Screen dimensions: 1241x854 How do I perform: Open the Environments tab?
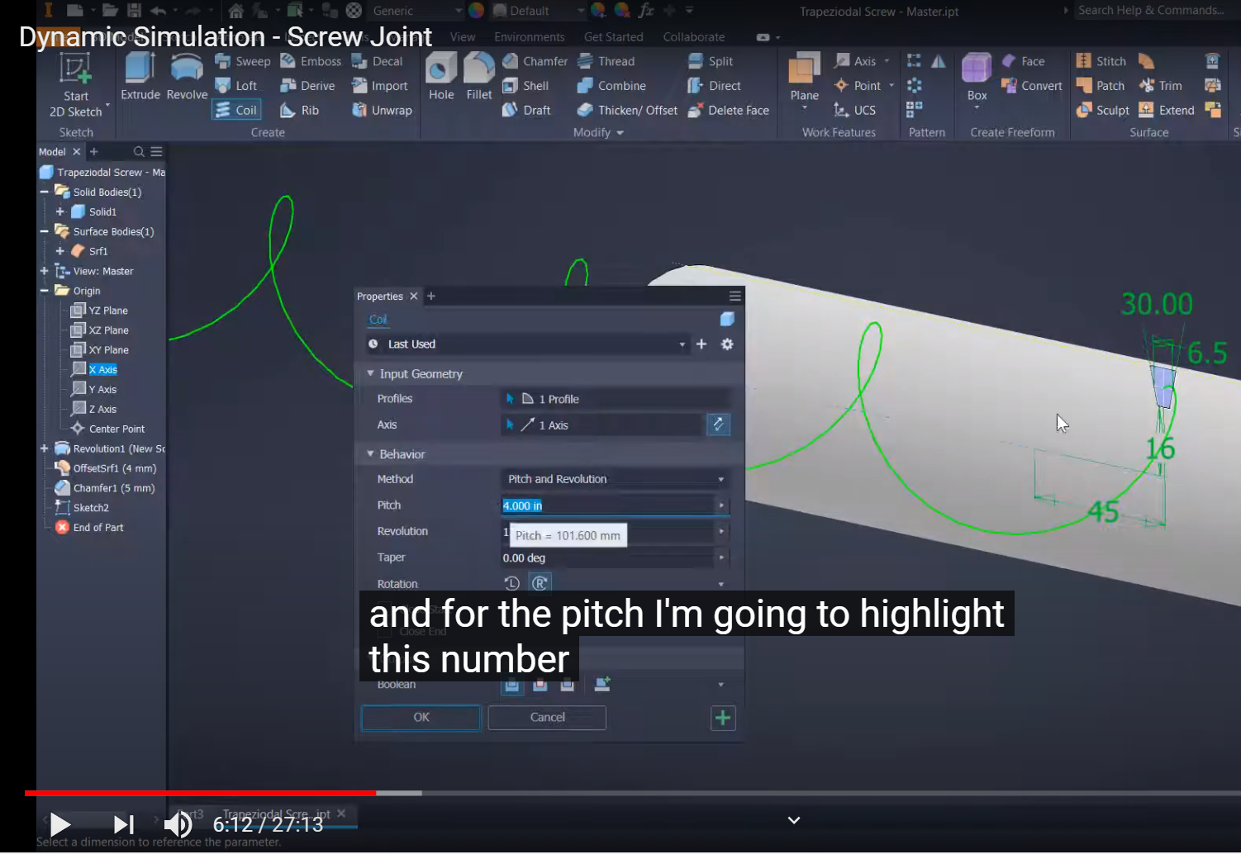[x=529, y=36]
